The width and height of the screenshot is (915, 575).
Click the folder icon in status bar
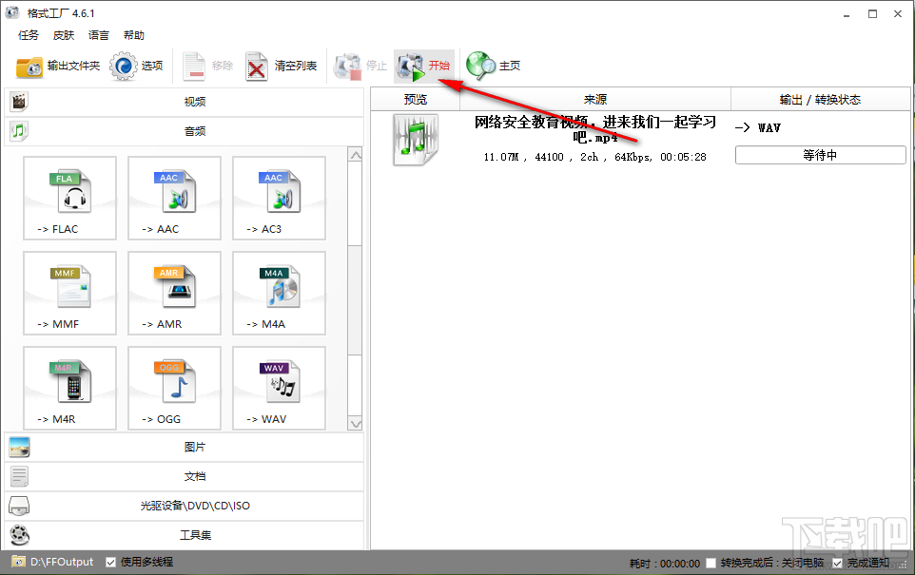[x=18, y=562]
